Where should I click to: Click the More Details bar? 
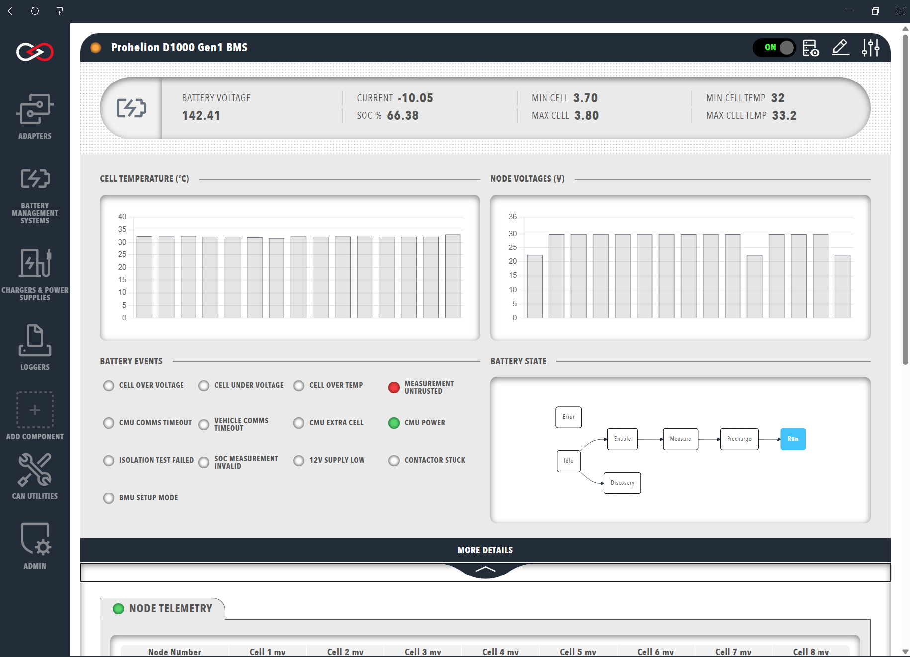pos(485,550)
